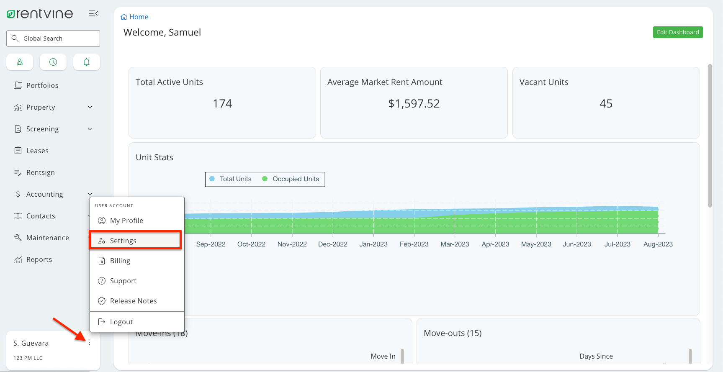Select Settings in user account menu

point(123,241)
